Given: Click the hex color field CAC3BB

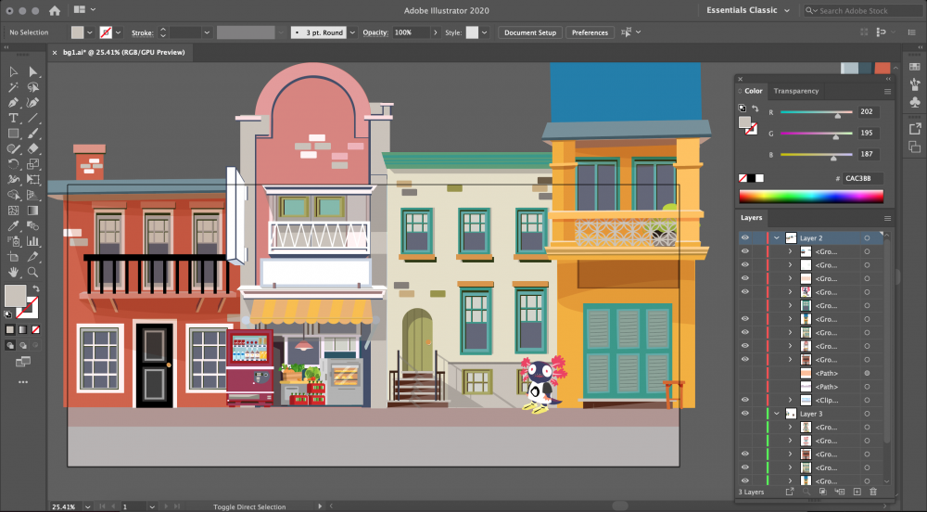Looking at the screenshot, I should click(862, 178).
